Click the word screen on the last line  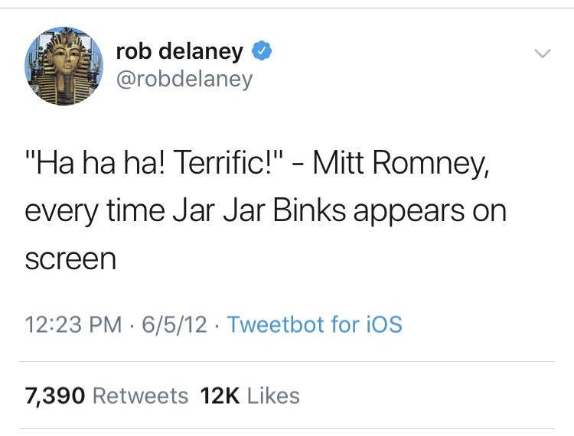tap(70, 259)
